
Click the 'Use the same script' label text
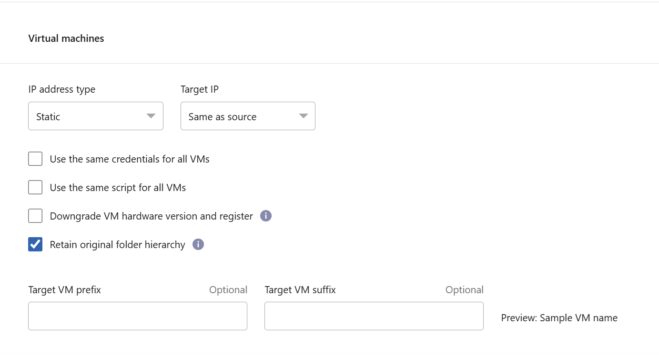coord(118,188)
